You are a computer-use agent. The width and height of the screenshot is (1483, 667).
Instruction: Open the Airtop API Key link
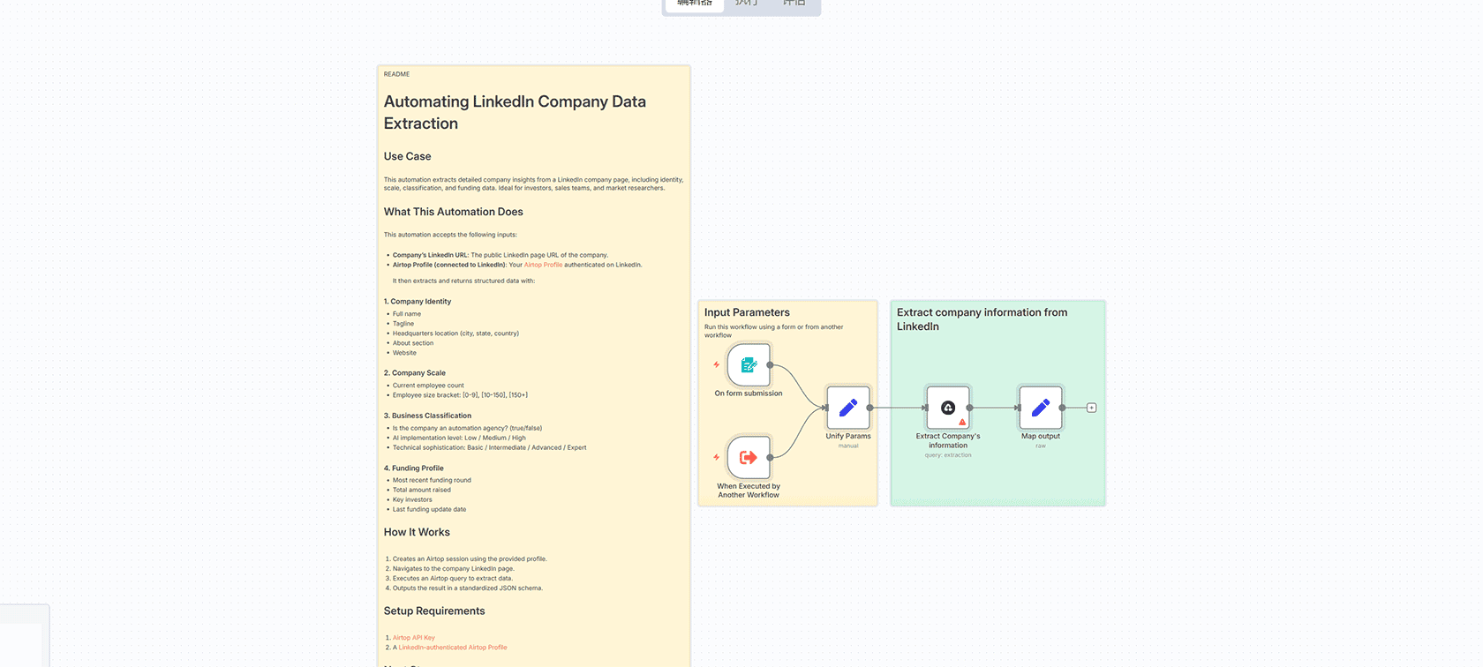413,638
